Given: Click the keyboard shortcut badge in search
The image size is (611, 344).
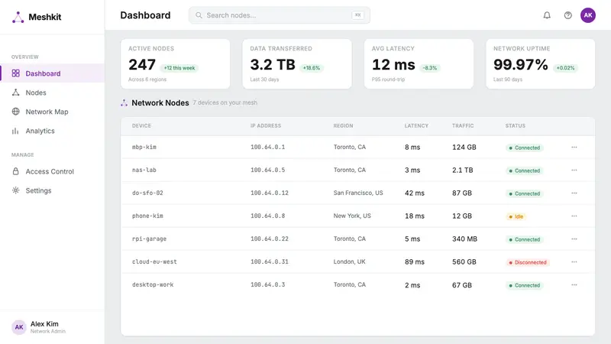Looking at the screenshot, I should [x=357, y=15].
